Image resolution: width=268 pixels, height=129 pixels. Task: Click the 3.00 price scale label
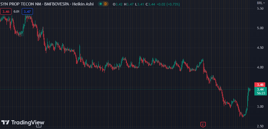point(260,107)
